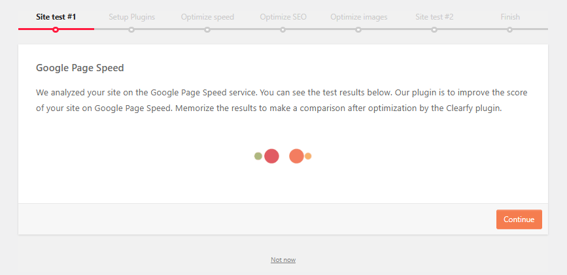Click the circle marker under Optimize images
Screen dimensions: 567x275
click(358, 29)
